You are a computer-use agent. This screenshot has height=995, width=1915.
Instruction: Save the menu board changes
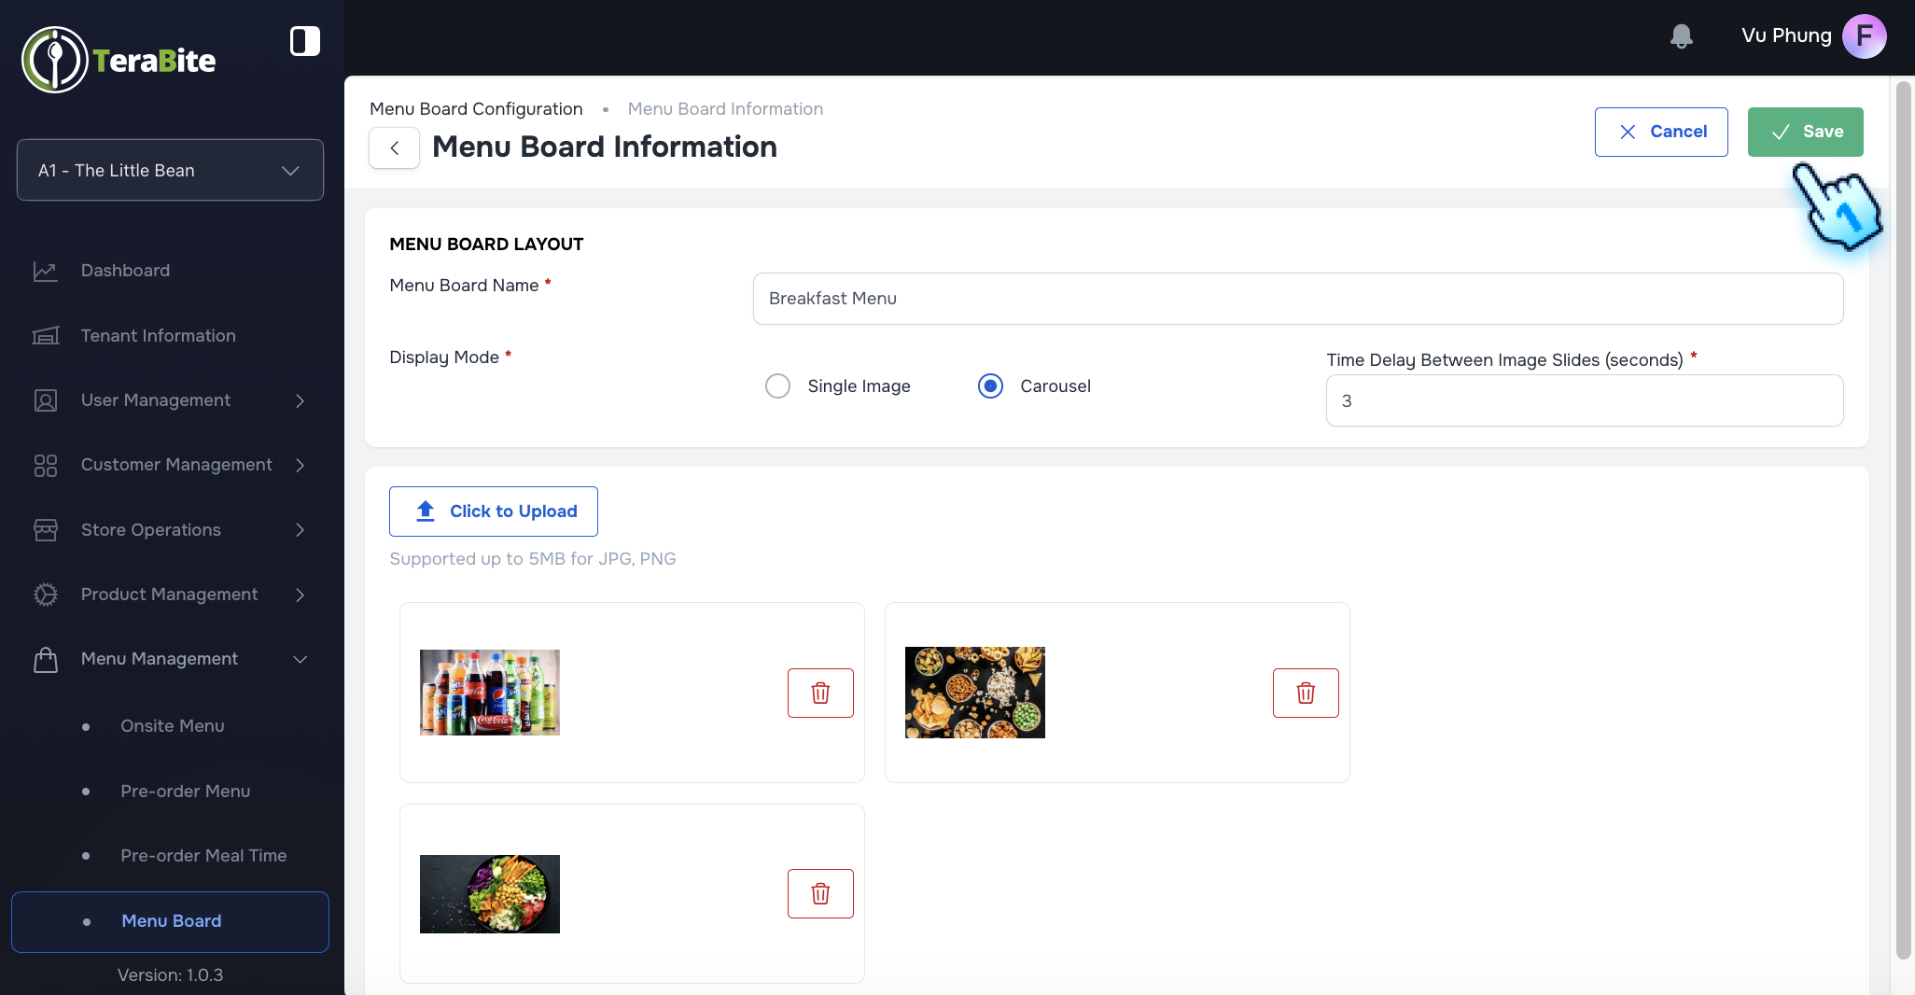[1805, 132]
